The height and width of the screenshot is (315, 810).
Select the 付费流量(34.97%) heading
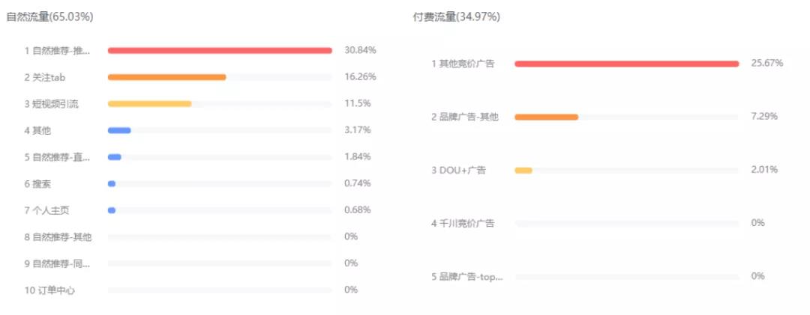(x=456, y=16)
